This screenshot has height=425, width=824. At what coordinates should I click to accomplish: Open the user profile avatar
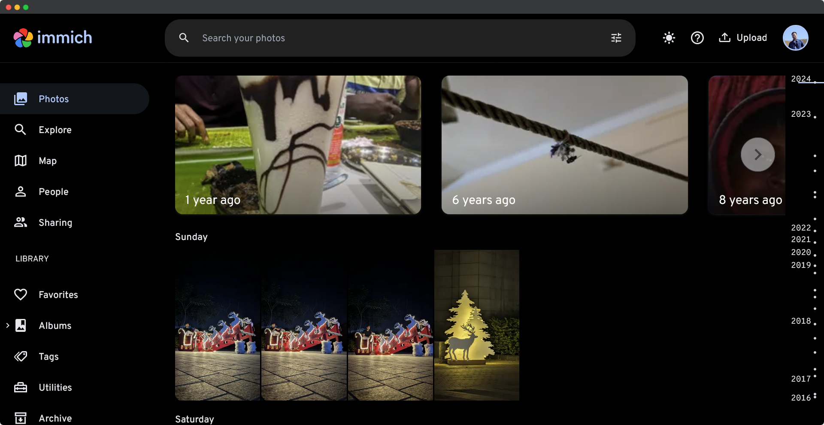point(795,38)
